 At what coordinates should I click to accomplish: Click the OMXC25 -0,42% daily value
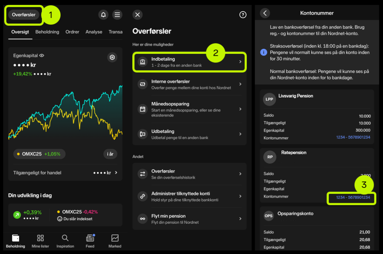point(80,212)
